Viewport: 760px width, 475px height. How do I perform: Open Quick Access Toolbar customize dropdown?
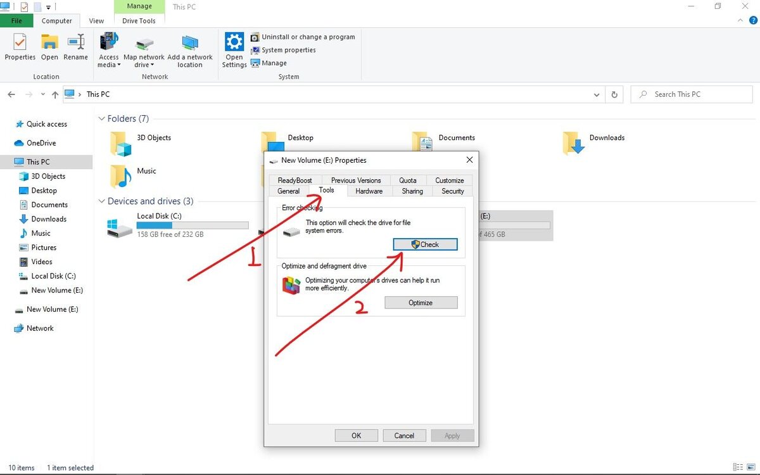click(x=48, y=7)
